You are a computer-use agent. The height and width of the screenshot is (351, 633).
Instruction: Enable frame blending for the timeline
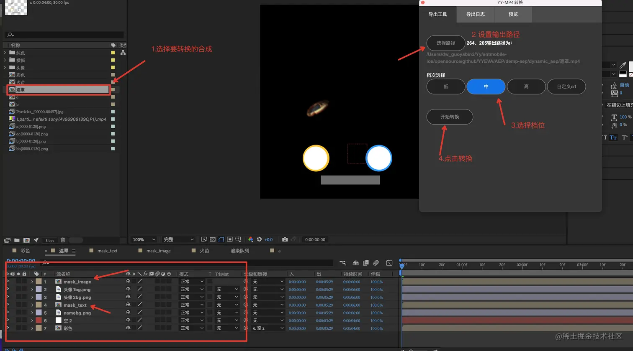366,263
